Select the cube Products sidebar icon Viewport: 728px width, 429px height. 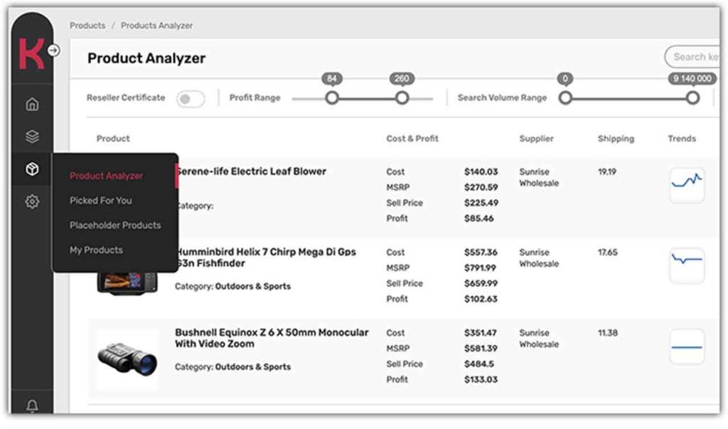[x=32, y=169]
